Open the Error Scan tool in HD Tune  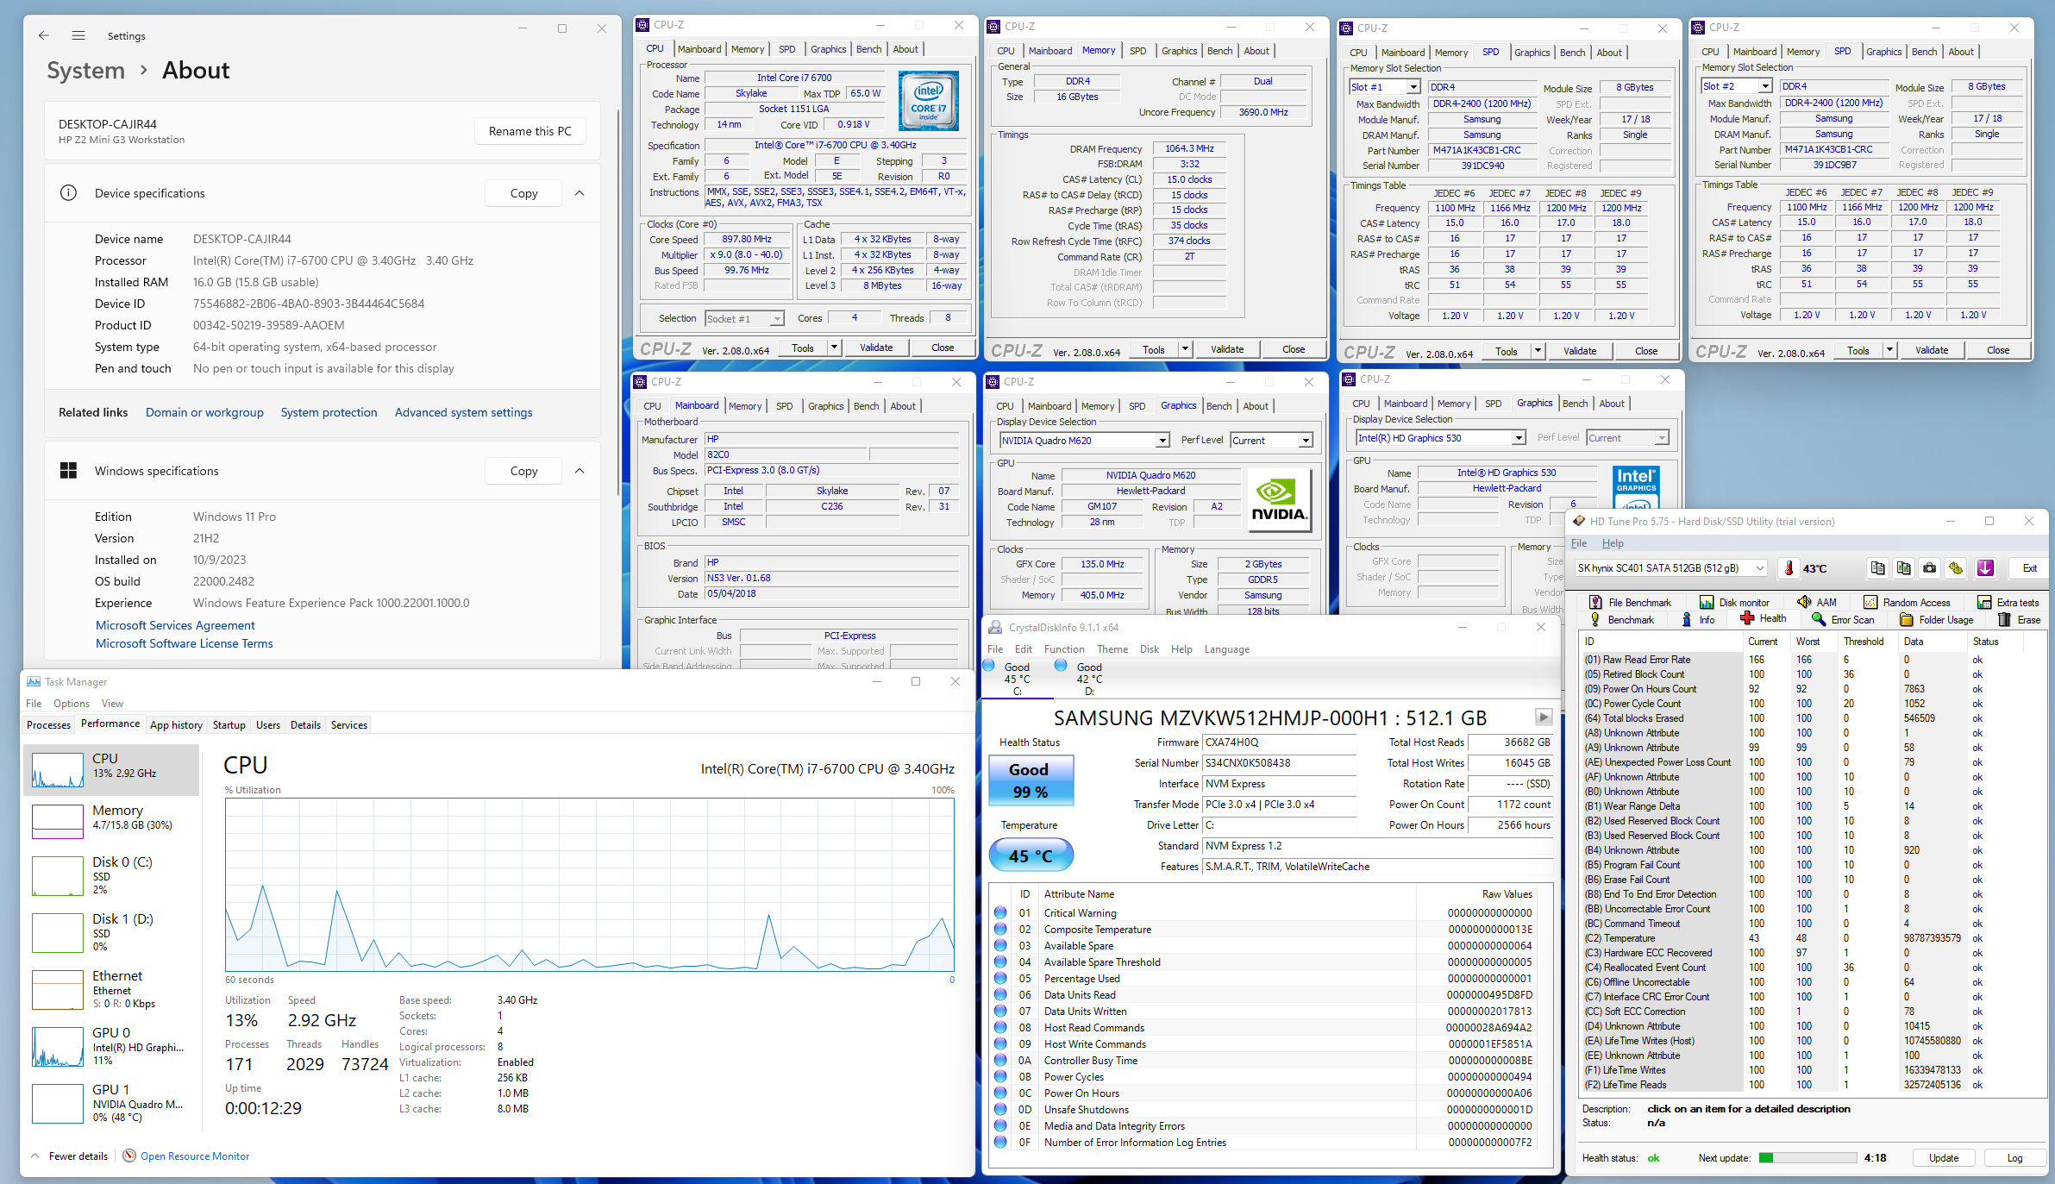point(1843,619)
